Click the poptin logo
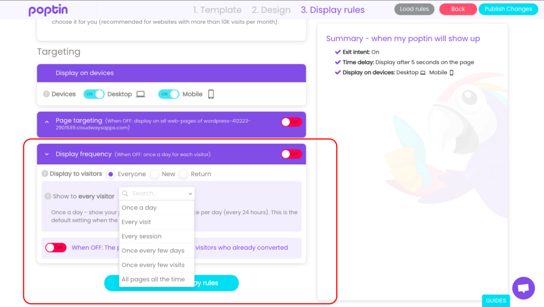This screenshot has width=544, height=307. (x=48, y=10)
